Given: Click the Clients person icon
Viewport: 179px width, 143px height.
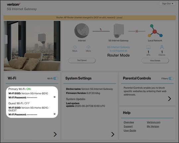Looking at the screenshot, I should 162,47.
